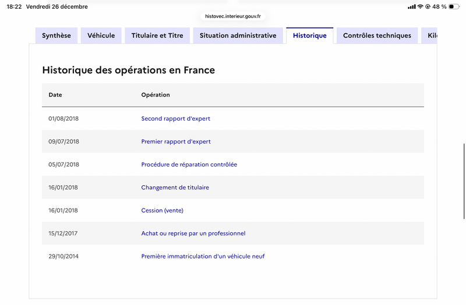
Task: Open the Synthèse tab
Action: click(x=57, y=35)
